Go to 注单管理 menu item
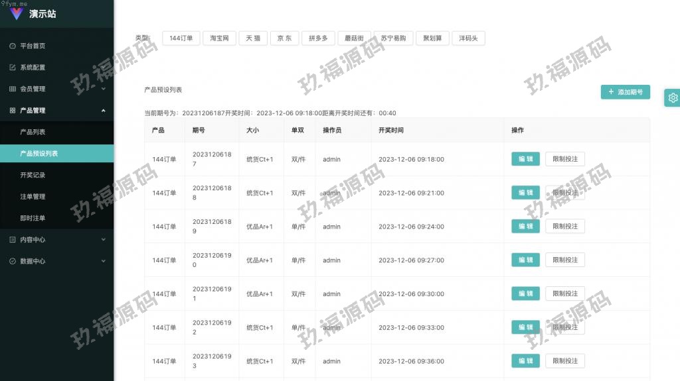This screenshot has height=381, width=680. 33,197
